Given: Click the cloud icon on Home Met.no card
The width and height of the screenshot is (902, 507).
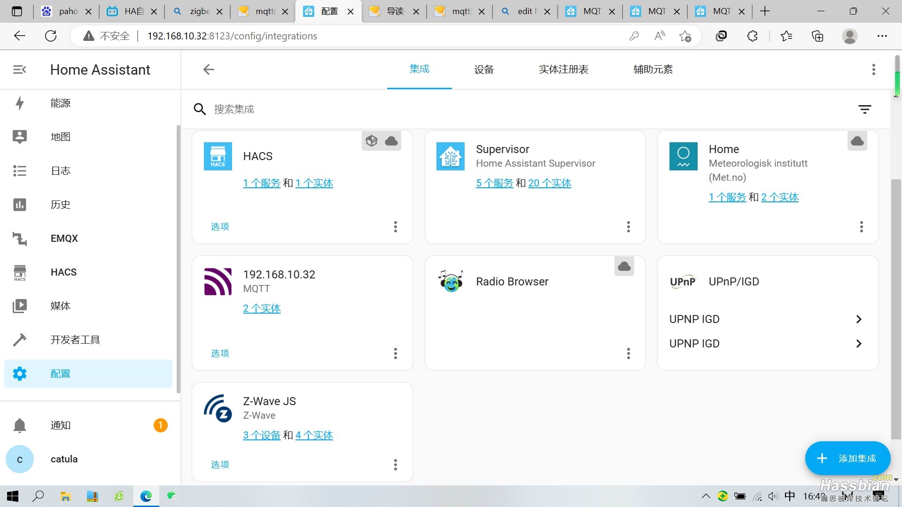Looking at the screenshot, I should click(x=857, y=141).
